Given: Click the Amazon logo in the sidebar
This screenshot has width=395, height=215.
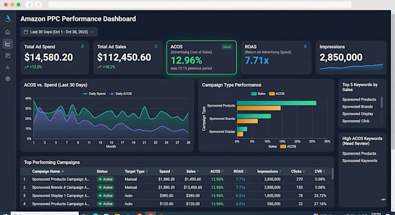Looking at the screenshot, I should [8, 19].
